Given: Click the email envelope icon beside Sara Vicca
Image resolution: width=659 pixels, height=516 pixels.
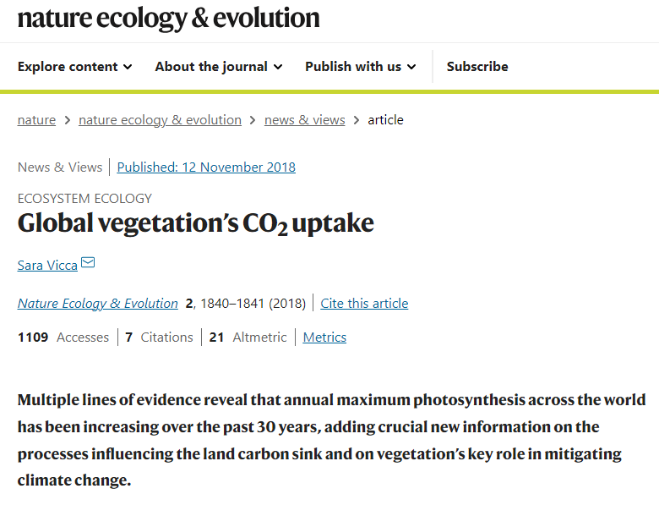Looking at the screenshot, I should click(88, 264).
